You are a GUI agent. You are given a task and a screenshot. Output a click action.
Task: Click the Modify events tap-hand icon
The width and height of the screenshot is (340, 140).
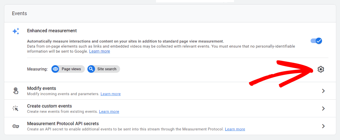(x=16, y=91)
